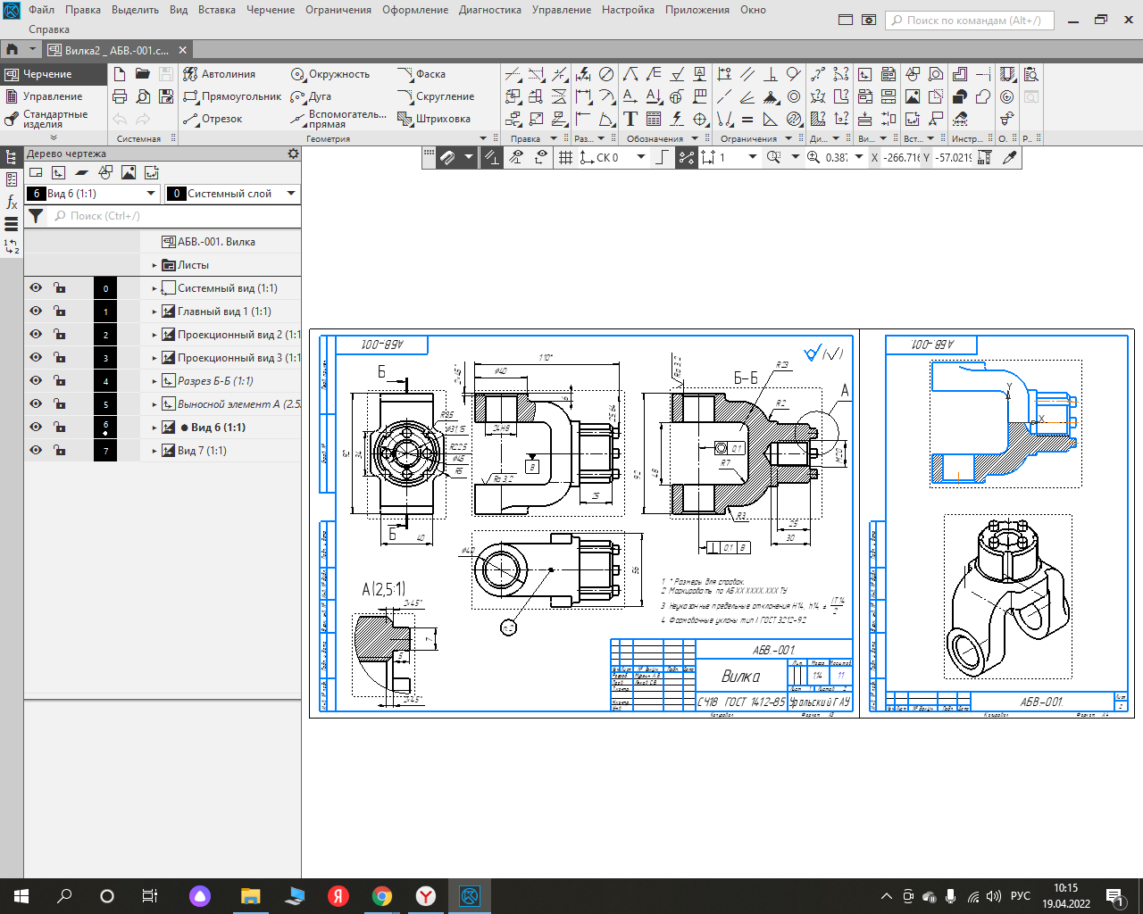The width and height of the screenshot is (1143, 914).
Task: Toggle the grid icon in view toolbar
Action: tap(565, 157)
